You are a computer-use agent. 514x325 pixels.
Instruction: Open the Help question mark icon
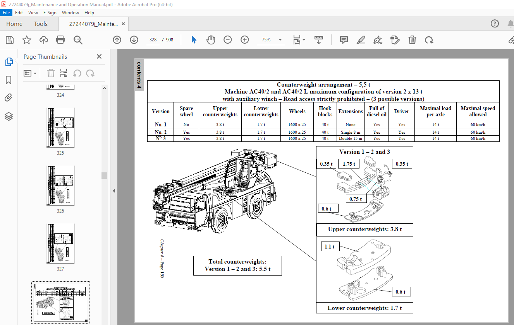pyautogui.click(x=495, y=24)
